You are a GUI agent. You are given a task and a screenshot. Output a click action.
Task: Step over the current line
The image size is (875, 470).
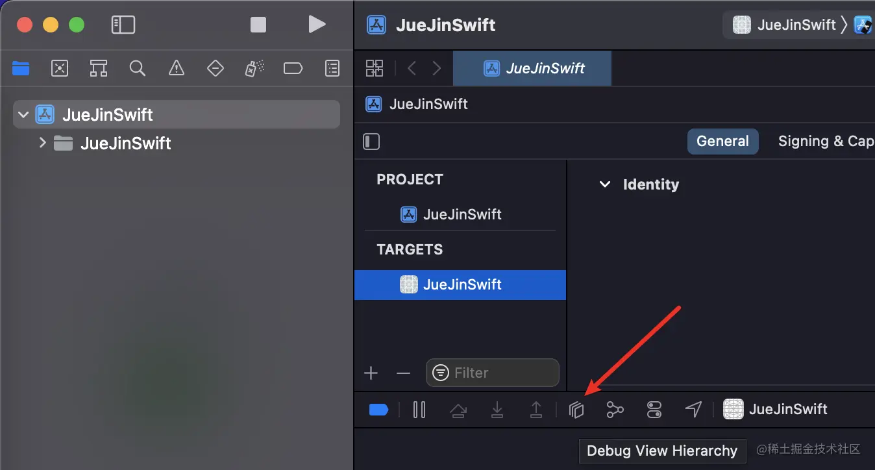point(458,410)
